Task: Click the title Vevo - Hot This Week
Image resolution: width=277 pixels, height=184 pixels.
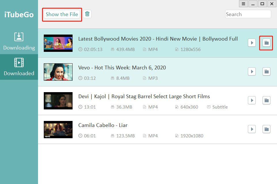Action: coord(122,68)
